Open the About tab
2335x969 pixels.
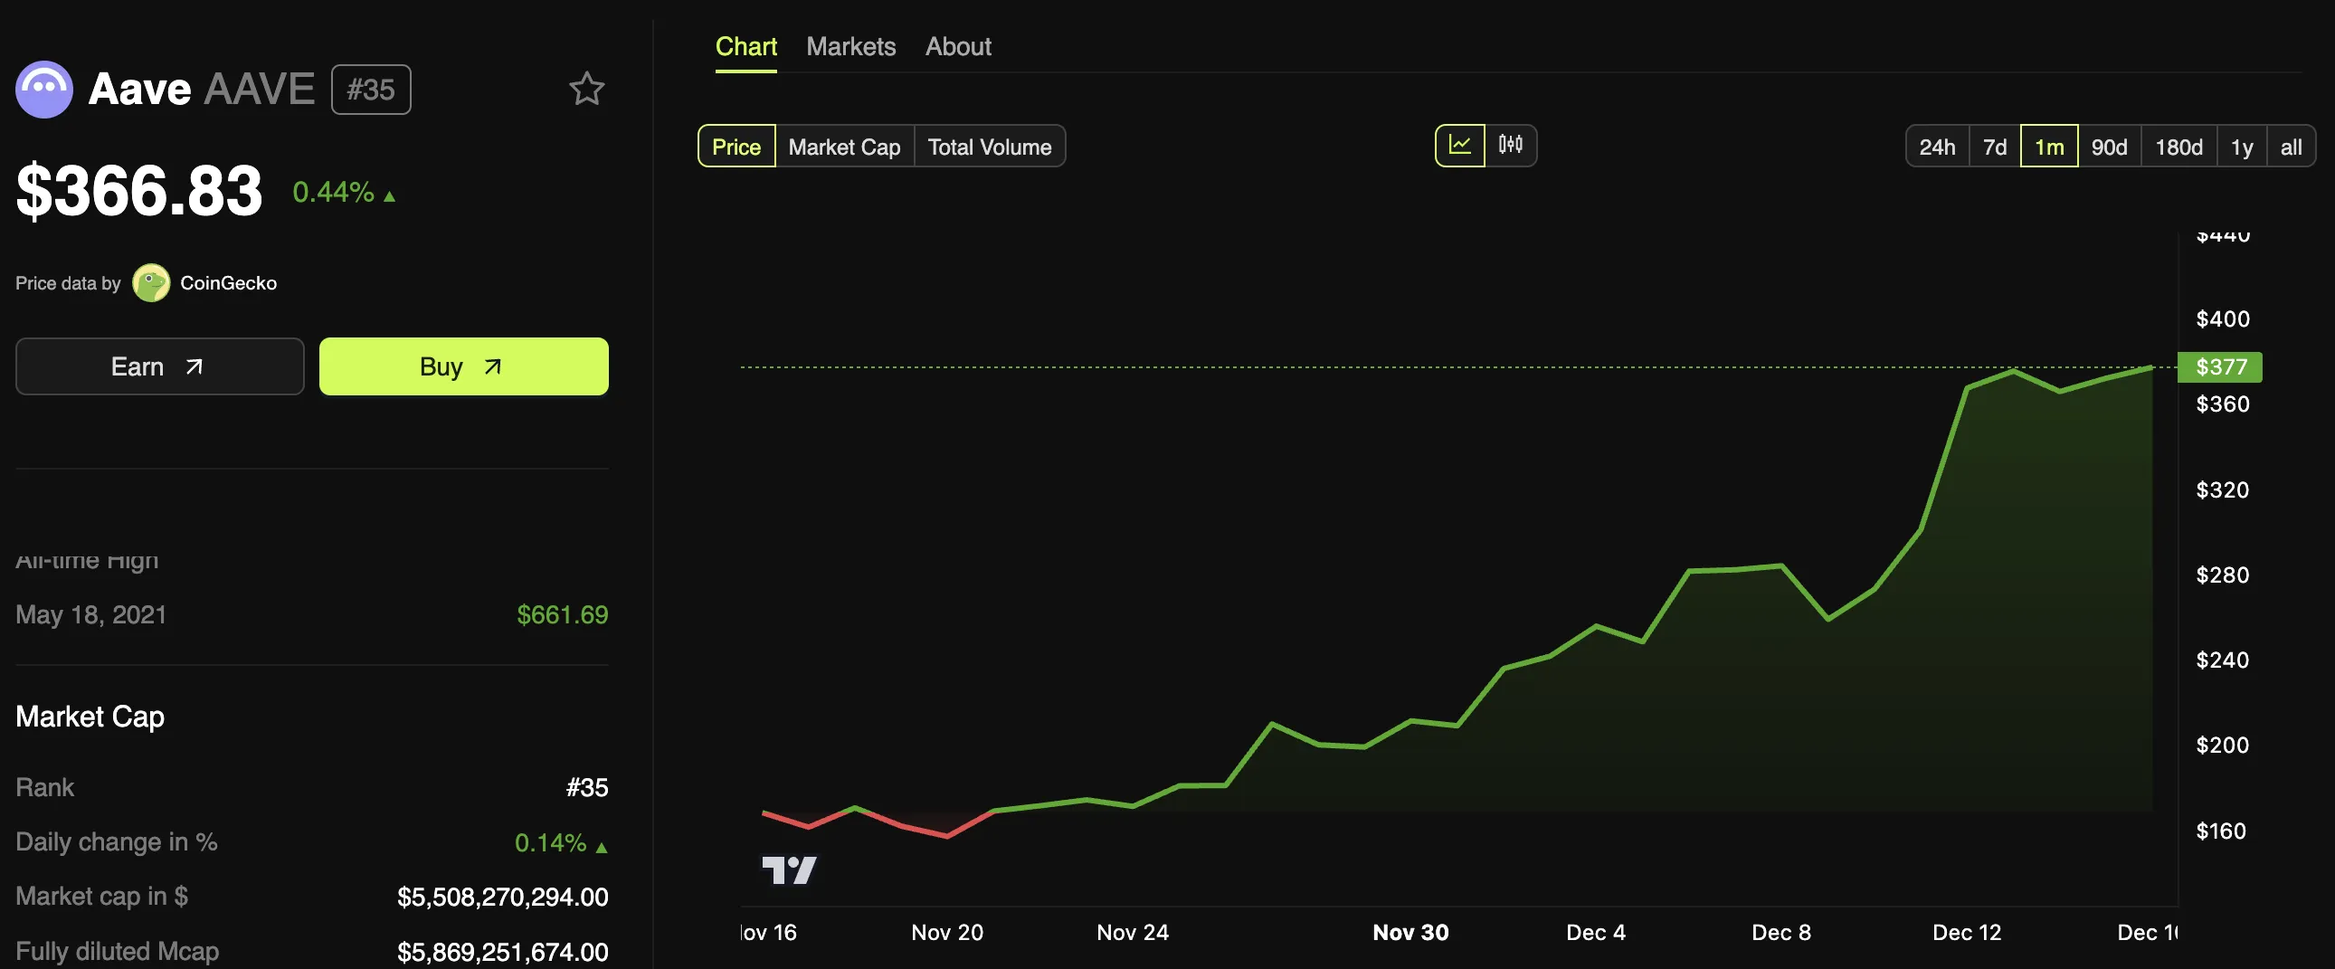click(x=958, y=46)
